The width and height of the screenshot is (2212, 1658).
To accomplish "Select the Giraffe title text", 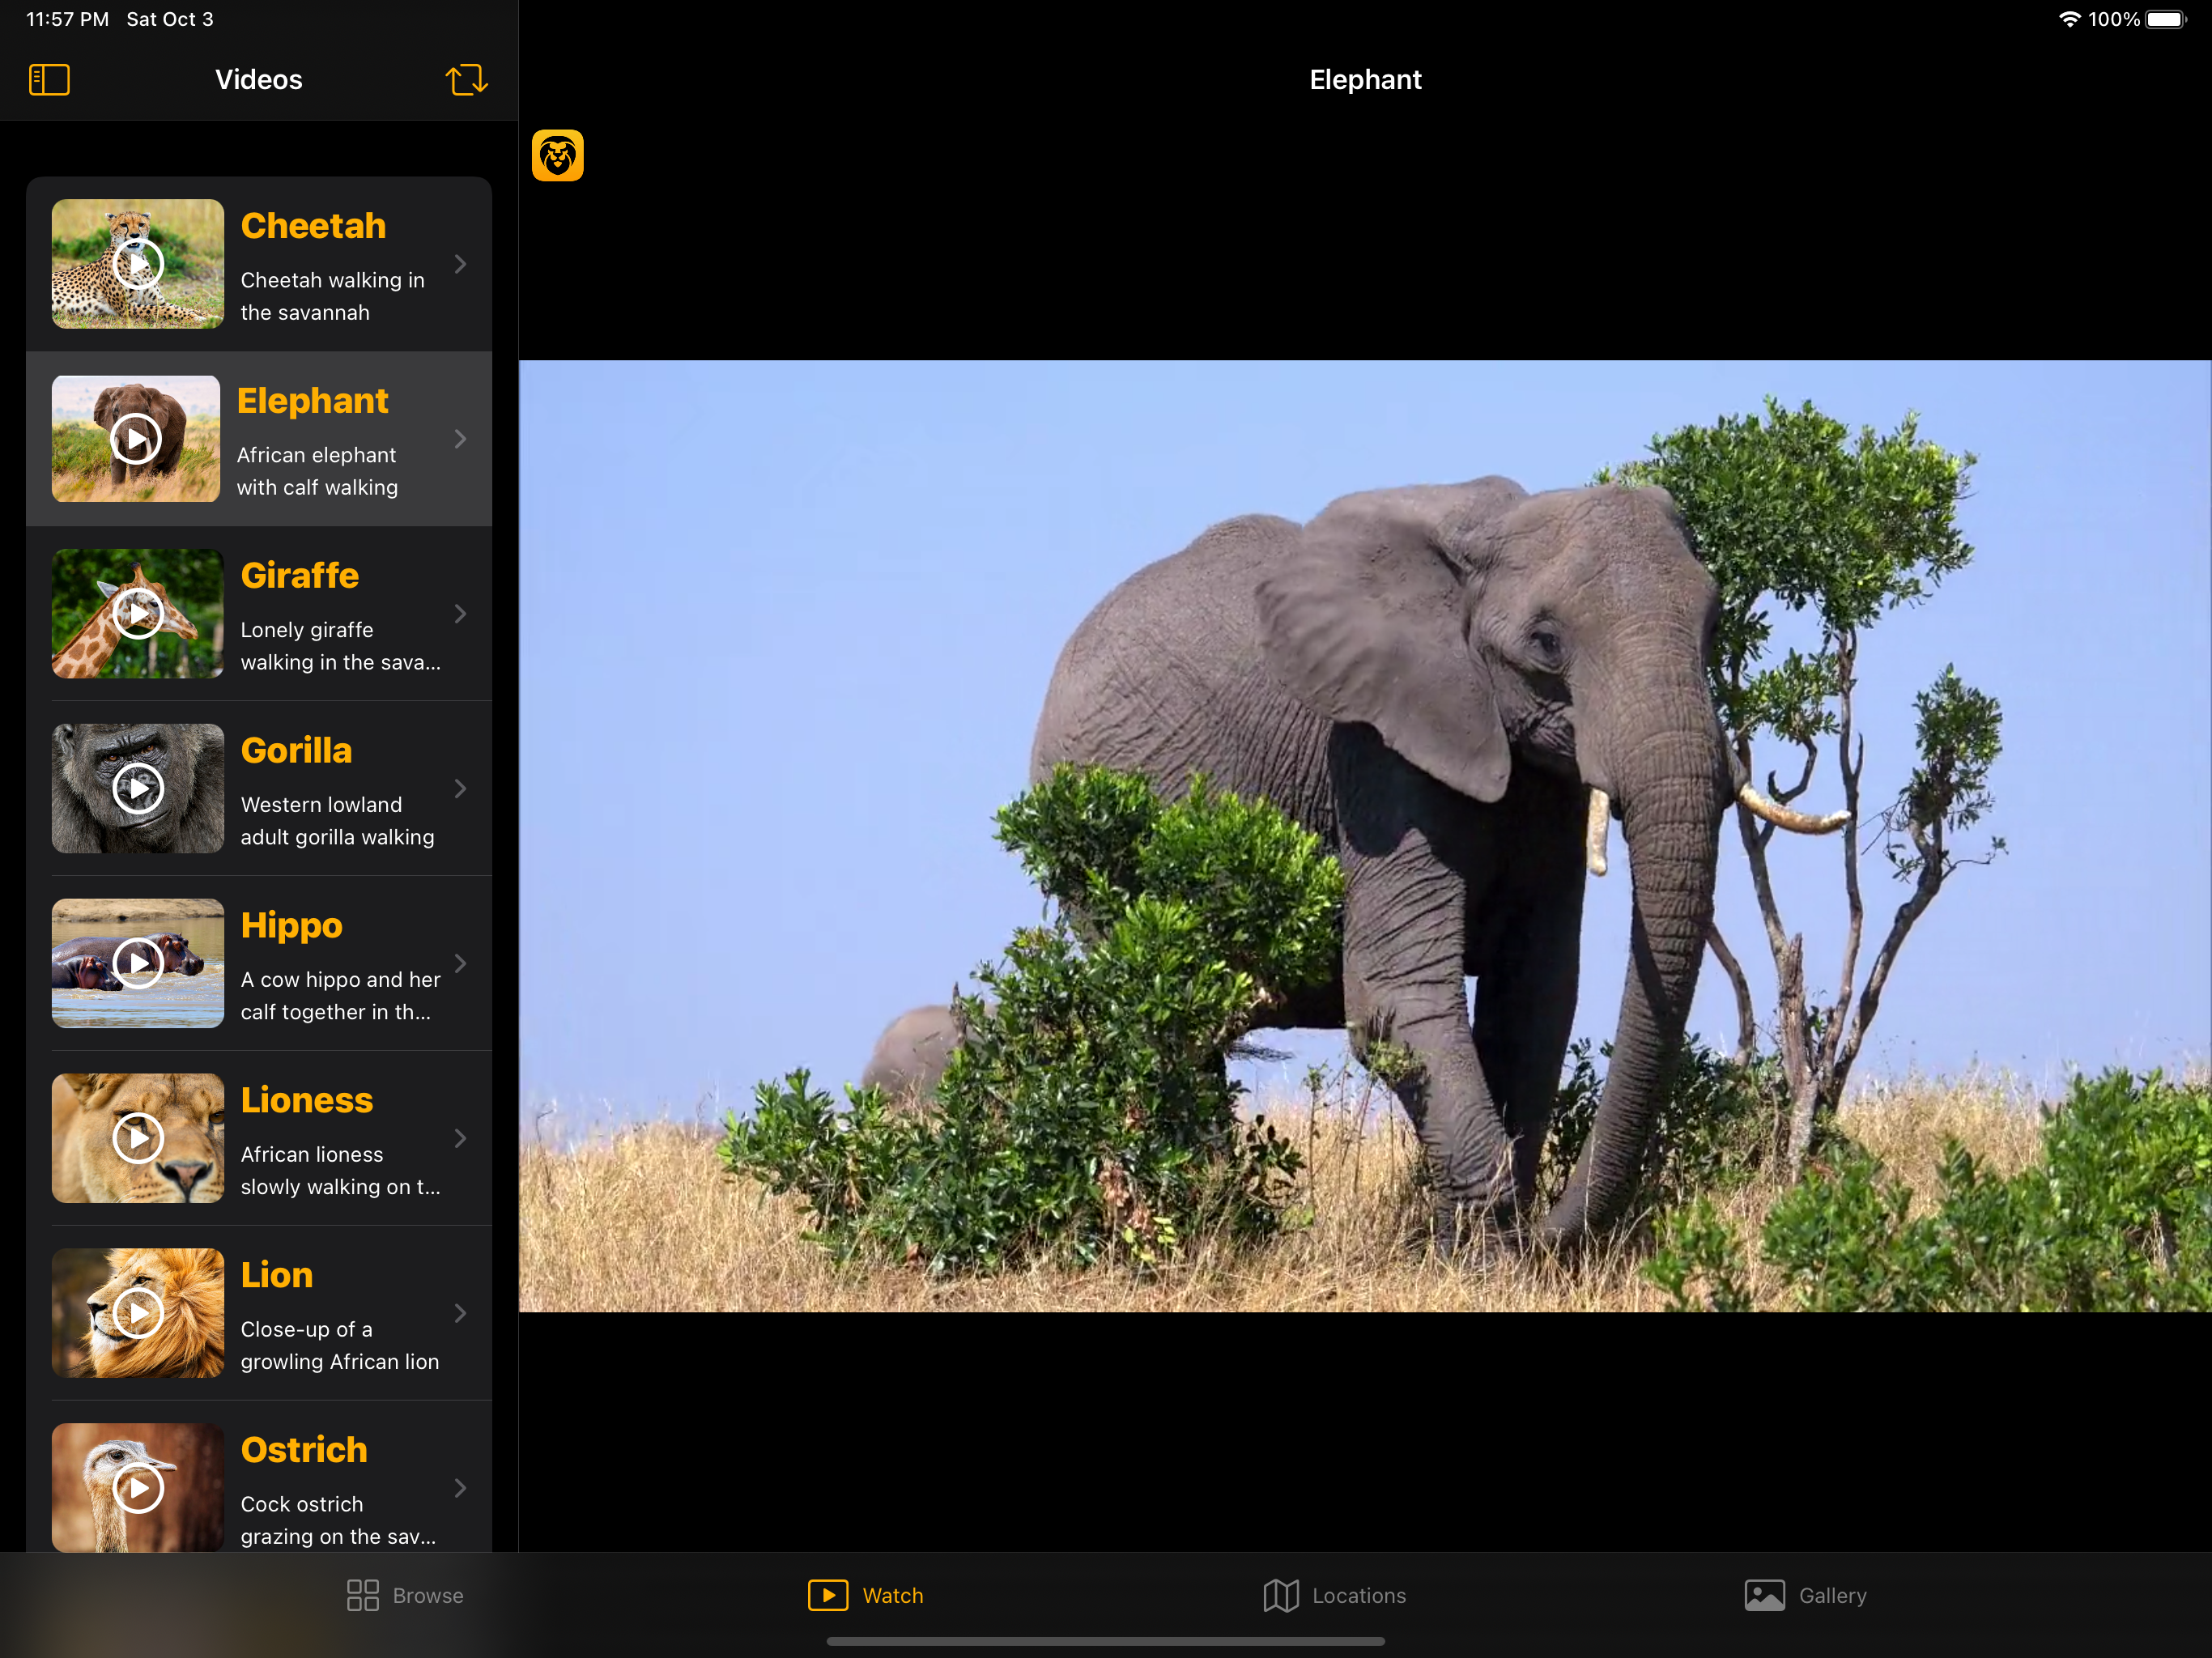I will 300,576.
